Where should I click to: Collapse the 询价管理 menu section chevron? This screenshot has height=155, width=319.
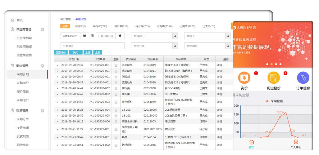[42, 66]
